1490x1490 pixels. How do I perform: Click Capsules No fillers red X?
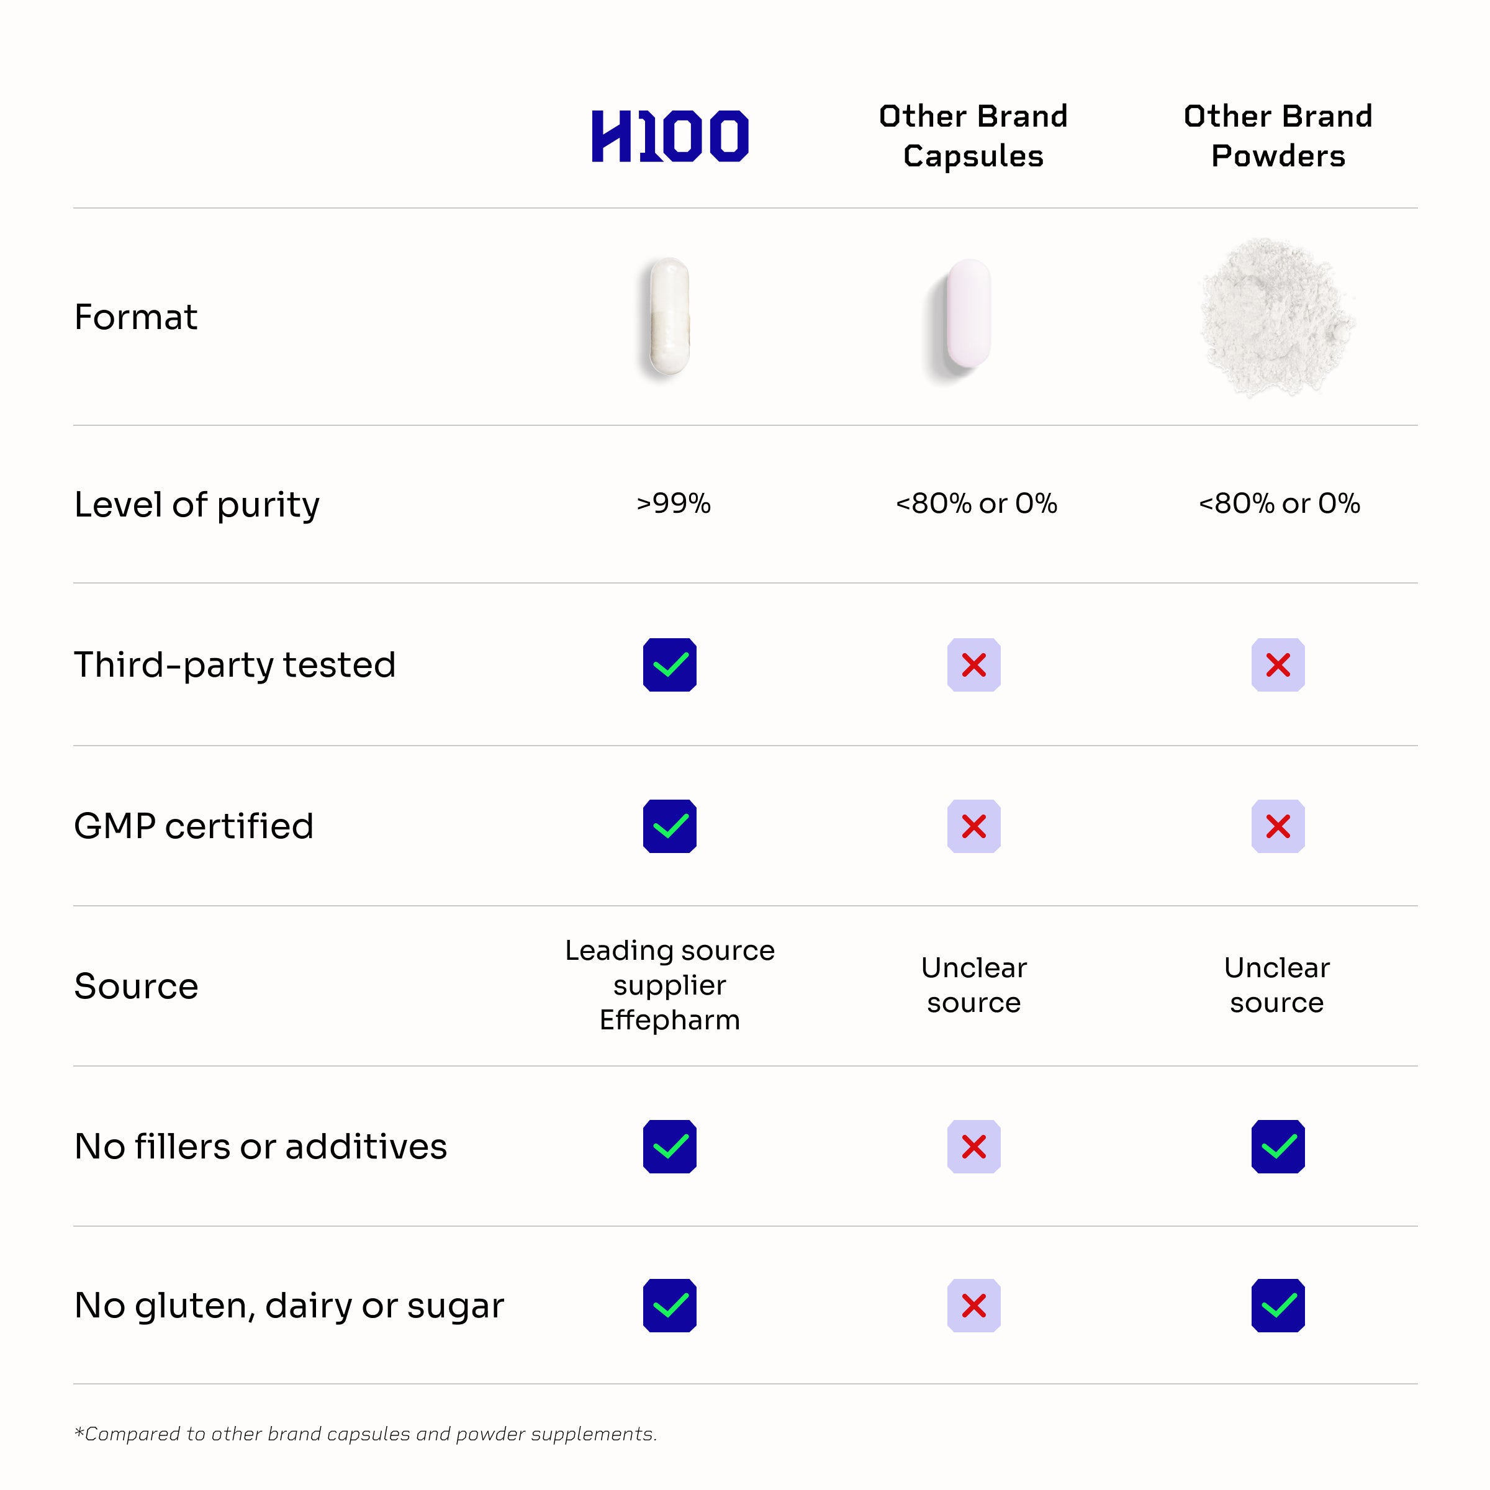click(x=973, y=1146)
